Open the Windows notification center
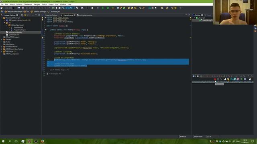The image size is (257, 144). [x=253, y=141]
